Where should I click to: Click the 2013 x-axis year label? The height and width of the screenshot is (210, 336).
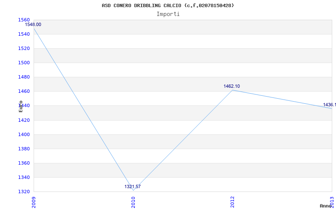(x=332, y=202)
